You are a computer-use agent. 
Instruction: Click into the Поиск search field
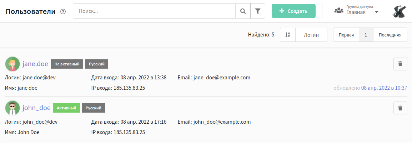154,11
